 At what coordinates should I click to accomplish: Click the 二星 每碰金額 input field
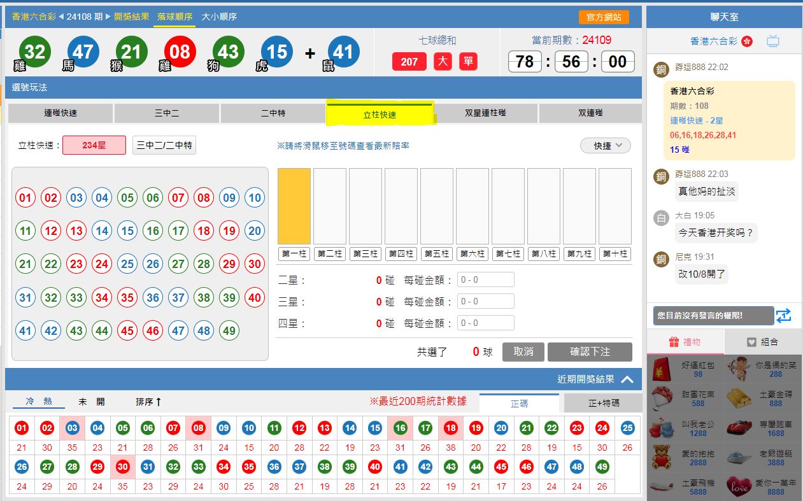486,280
